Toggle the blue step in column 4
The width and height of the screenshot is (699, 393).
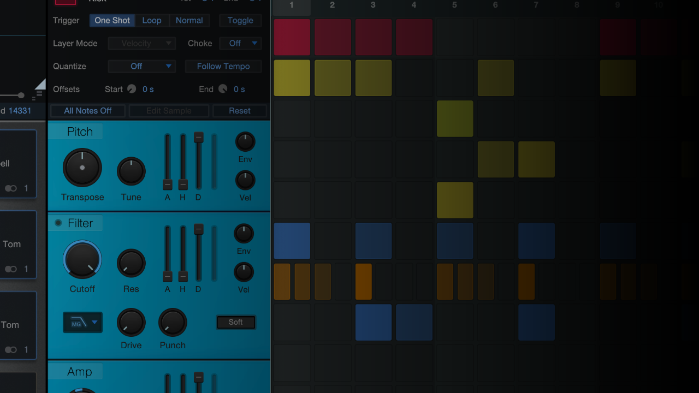point(414,323)
